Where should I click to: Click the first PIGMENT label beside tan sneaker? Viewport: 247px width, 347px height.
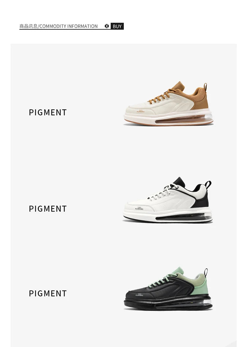coord(48,112)
